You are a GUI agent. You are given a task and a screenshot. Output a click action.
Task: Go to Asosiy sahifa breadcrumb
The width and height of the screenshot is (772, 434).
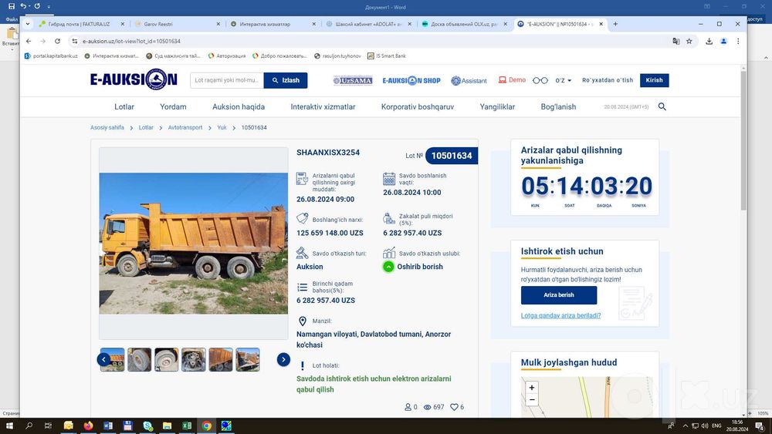coord(107,127)
